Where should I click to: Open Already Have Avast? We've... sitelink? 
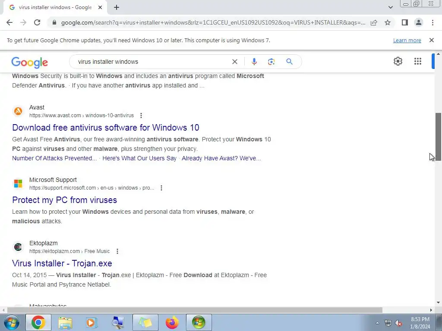pyautogui.click(x=221, y=158)
